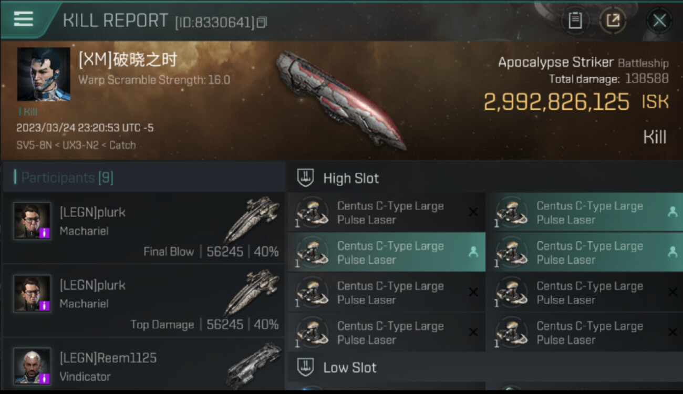Open the Participants [9] list header

[144, 178]
